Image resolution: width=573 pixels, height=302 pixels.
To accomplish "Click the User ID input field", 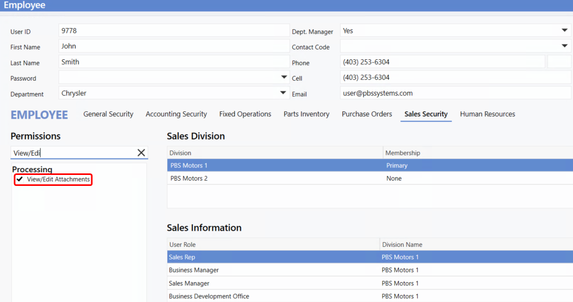I will pos(174,31).
